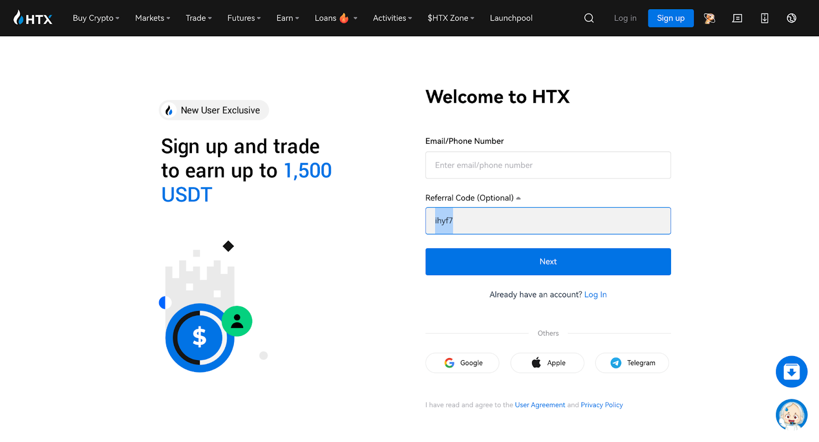This screenshot has width=819, height=442.
Task: Sign up with Google
Action: coord(462,363)
